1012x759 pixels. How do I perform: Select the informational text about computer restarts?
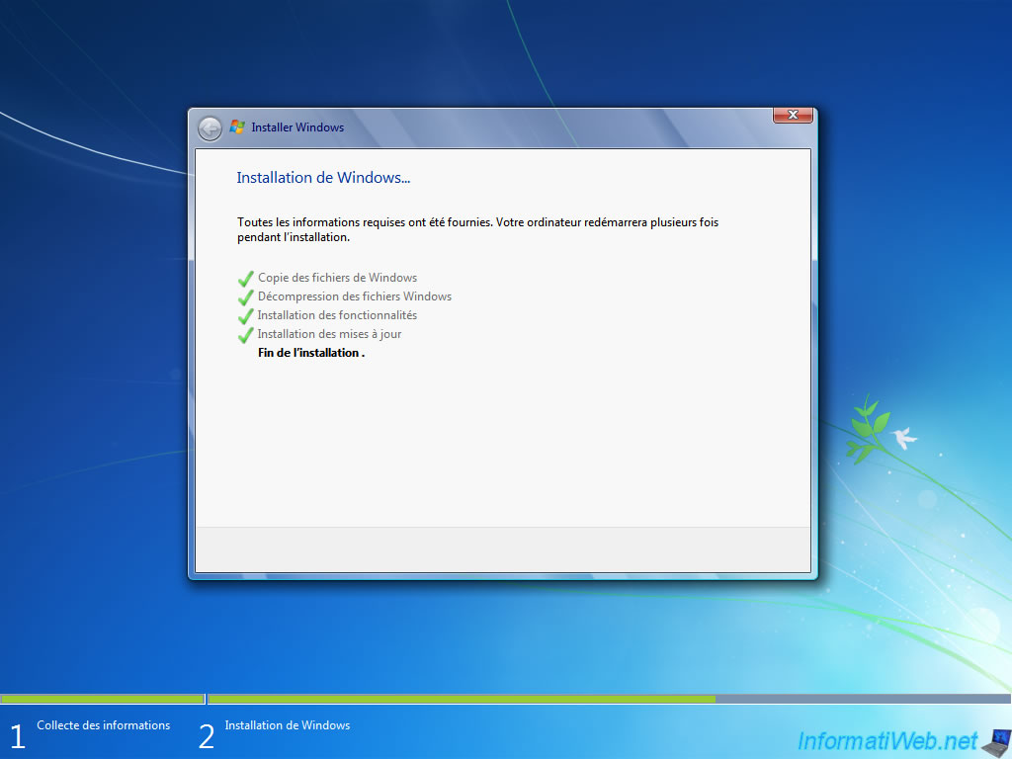click(x=475, y=229)
